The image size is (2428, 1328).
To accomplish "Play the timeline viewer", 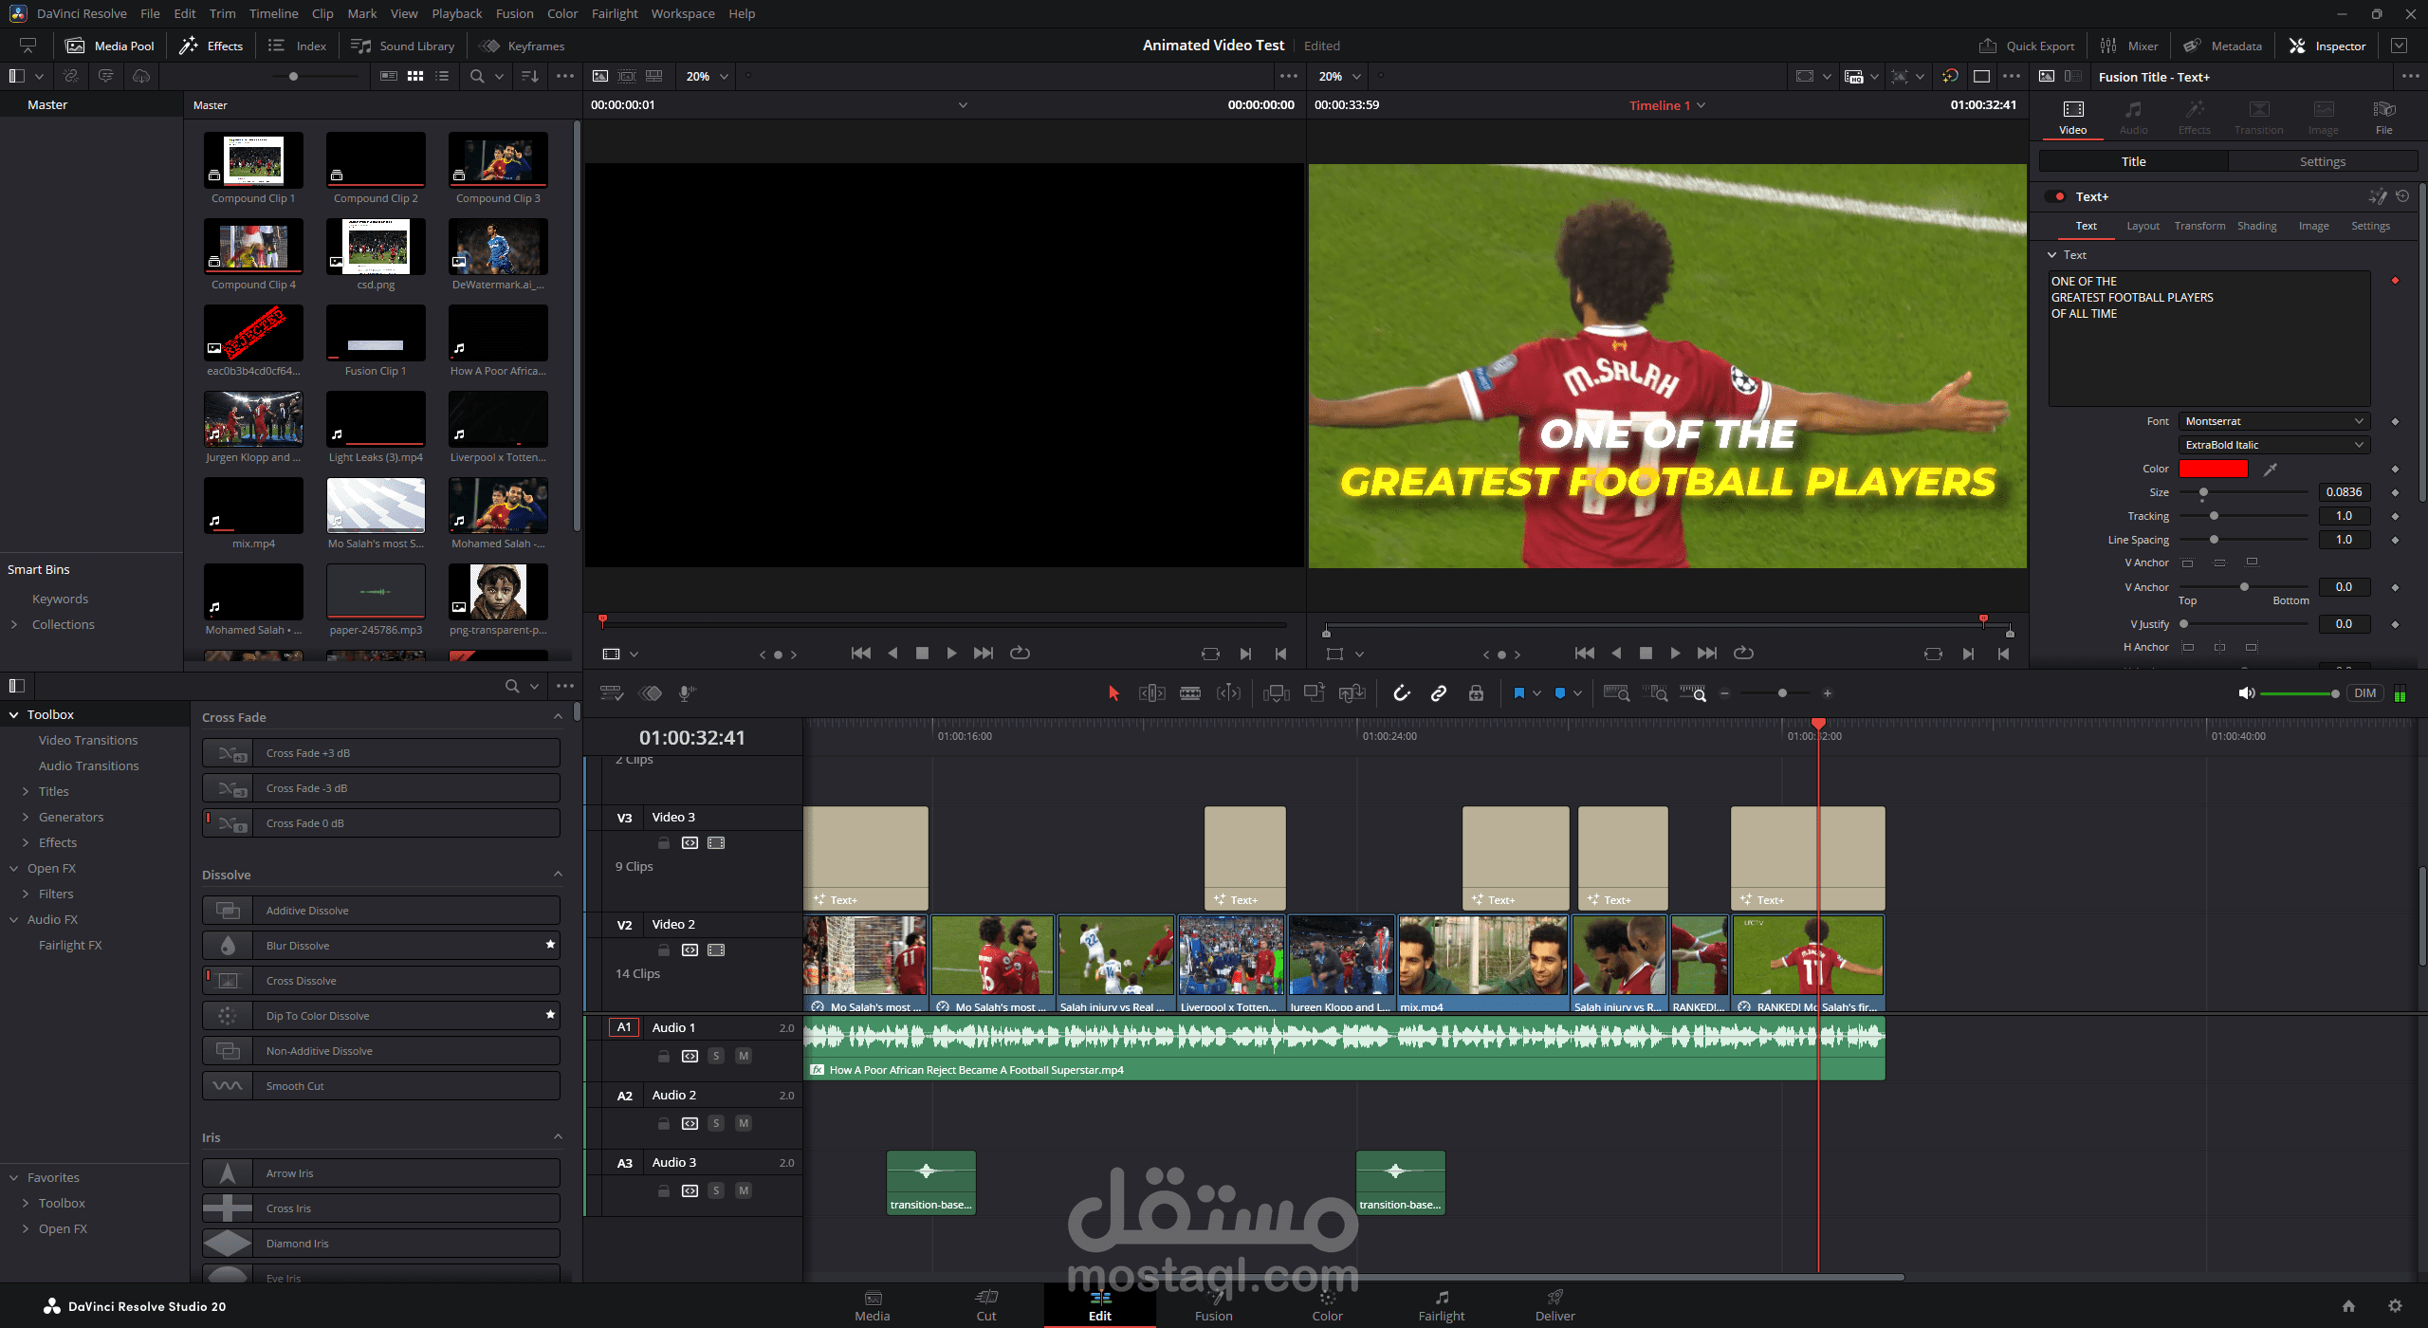I will (x=1675, y=653).
